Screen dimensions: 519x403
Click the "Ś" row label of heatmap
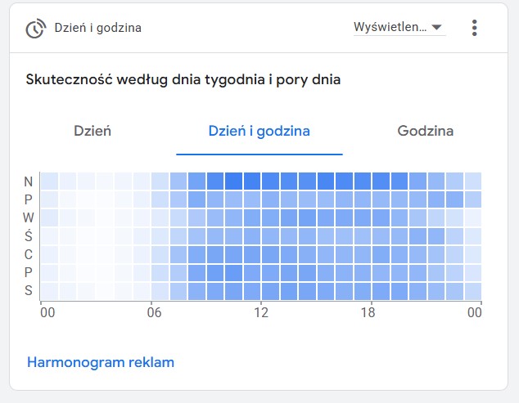[29, 235]
